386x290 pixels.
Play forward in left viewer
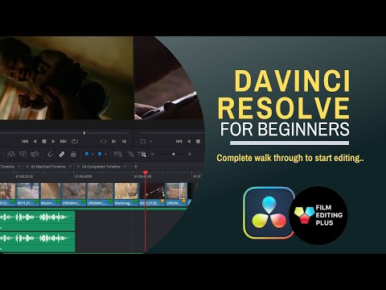(53, 141)
